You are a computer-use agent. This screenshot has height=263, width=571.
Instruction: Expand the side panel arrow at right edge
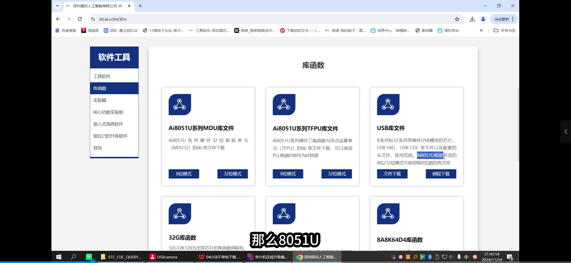point(566,131)
